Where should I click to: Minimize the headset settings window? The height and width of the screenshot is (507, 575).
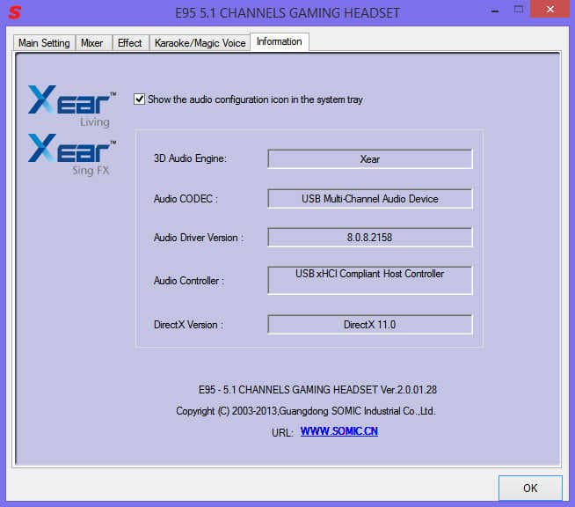point(495,11)
